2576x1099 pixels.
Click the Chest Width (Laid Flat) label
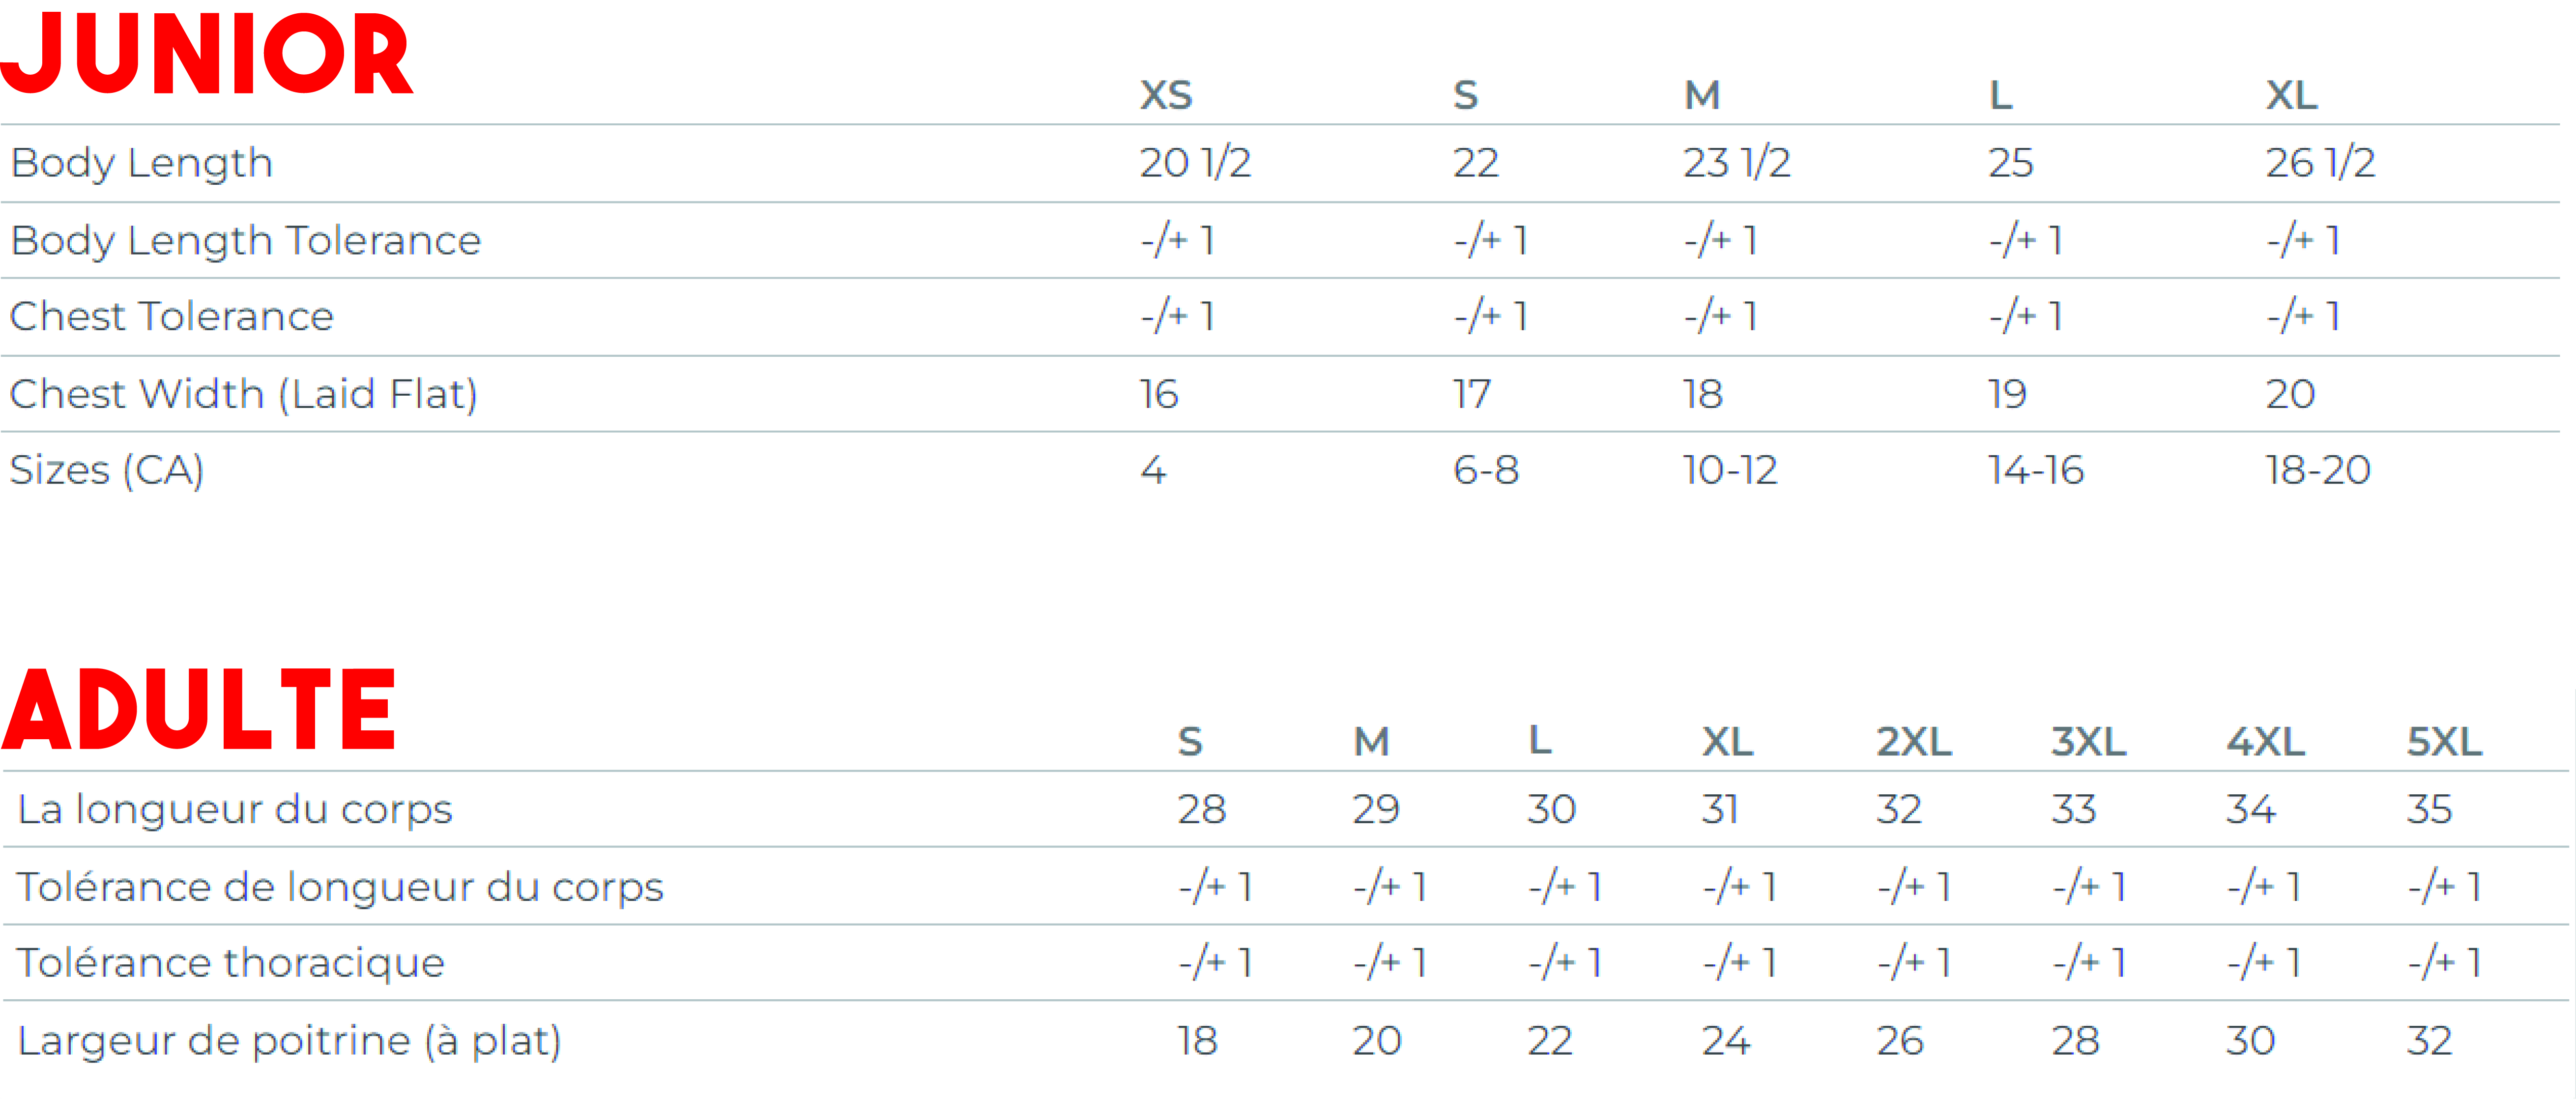(x=243, y=394)
